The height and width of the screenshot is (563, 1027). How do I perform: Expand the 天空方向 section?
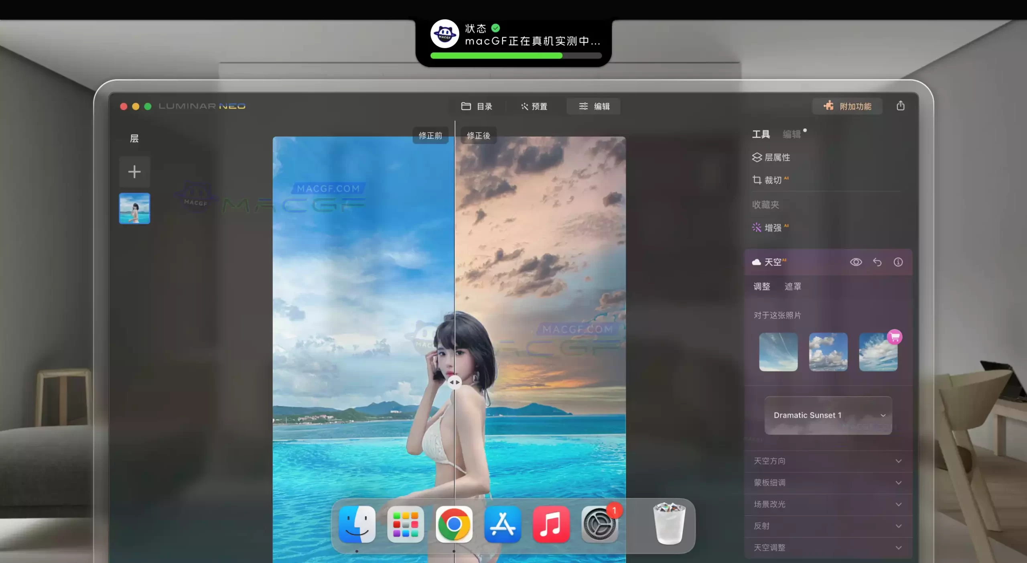[828, 461]
